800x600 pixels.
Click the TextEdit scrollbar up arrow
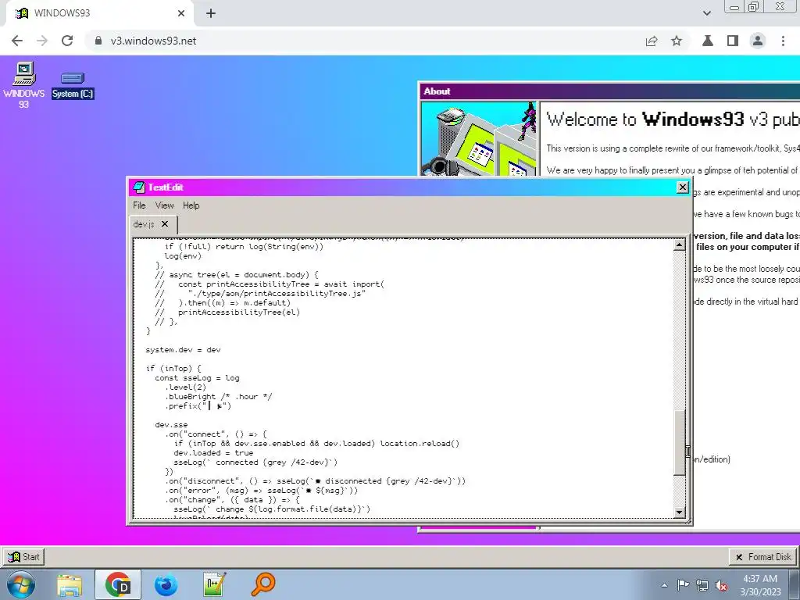(x=679, y=245)
